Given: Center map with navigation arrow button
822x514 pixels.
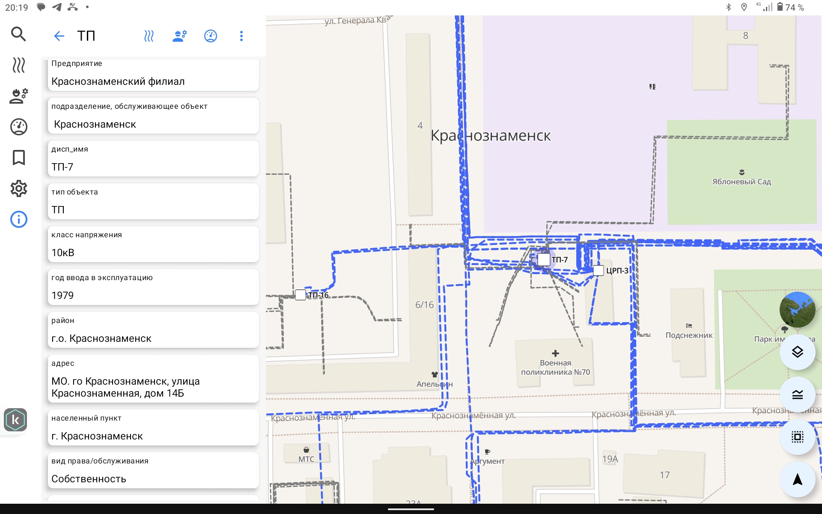Looking at the screenshot, I should [797, 479].
